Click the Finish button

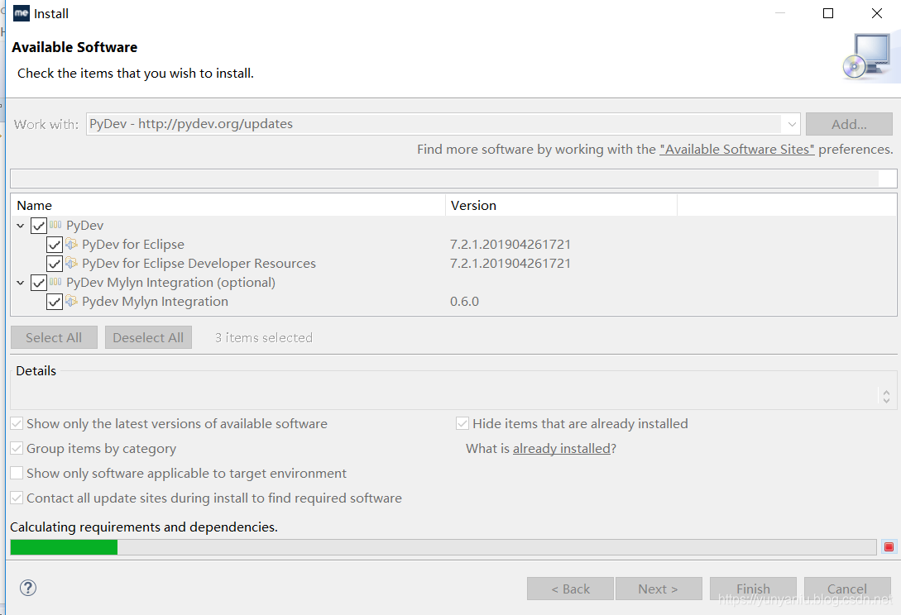(x=753, y=589)
